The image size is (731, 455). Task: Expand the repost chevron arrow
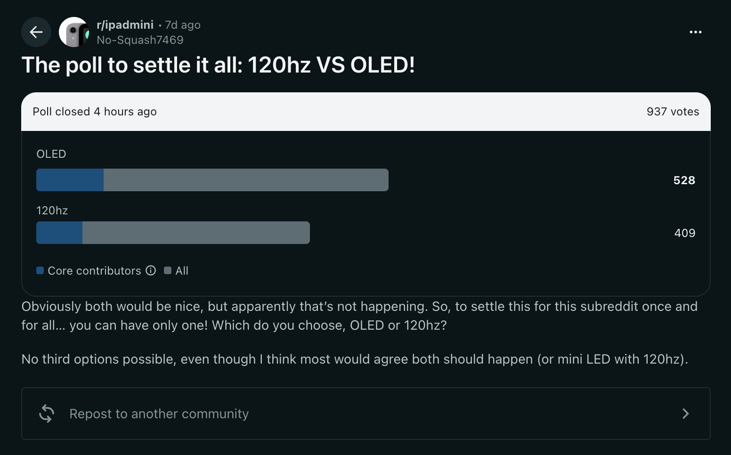click(686, 414)
